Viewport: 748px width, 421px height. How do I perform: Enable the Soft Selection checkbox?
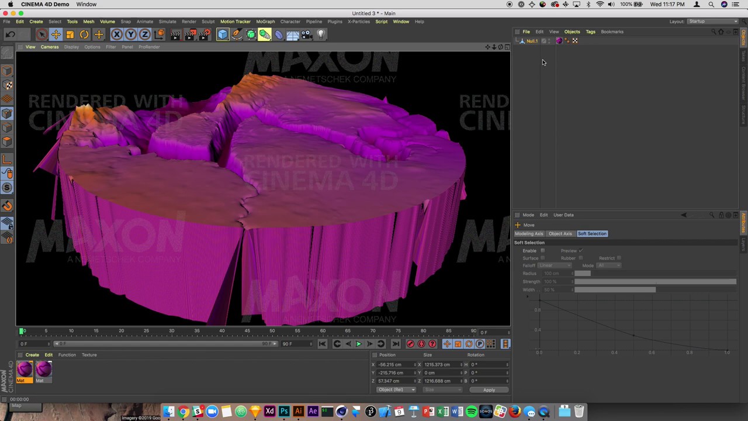tap(542, 251)
